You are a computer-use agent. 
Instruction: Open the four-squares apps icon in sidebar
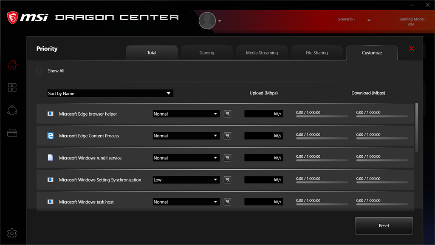[x=12, y=88]
